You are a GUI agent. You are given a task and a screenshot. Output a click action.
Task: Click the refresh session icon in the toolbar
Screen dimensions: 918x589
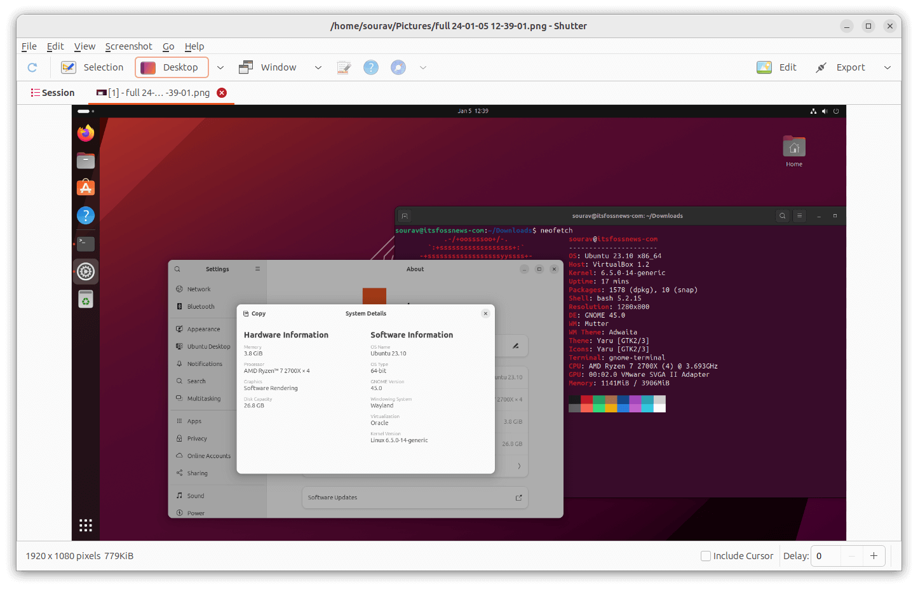(32, 67)
